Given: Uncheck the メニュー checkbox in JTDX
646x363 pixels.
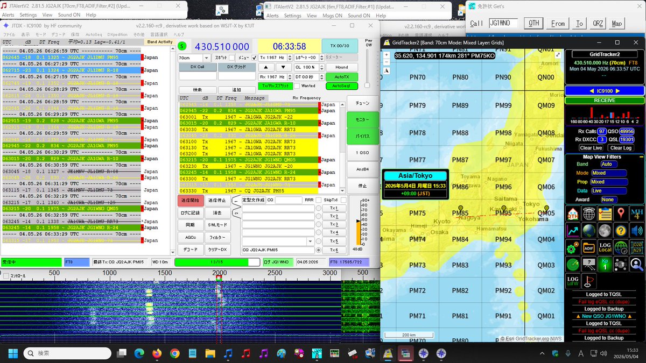Looking at the screenshot, I should pos(254,58).
